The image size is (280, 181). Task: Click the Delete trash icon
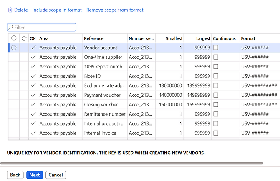tap(10, 10)
